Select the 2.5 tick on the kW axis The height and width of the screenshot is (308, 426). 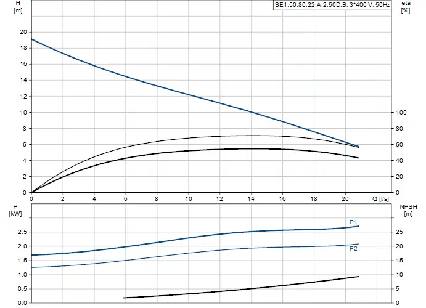(x=22, y=232)
